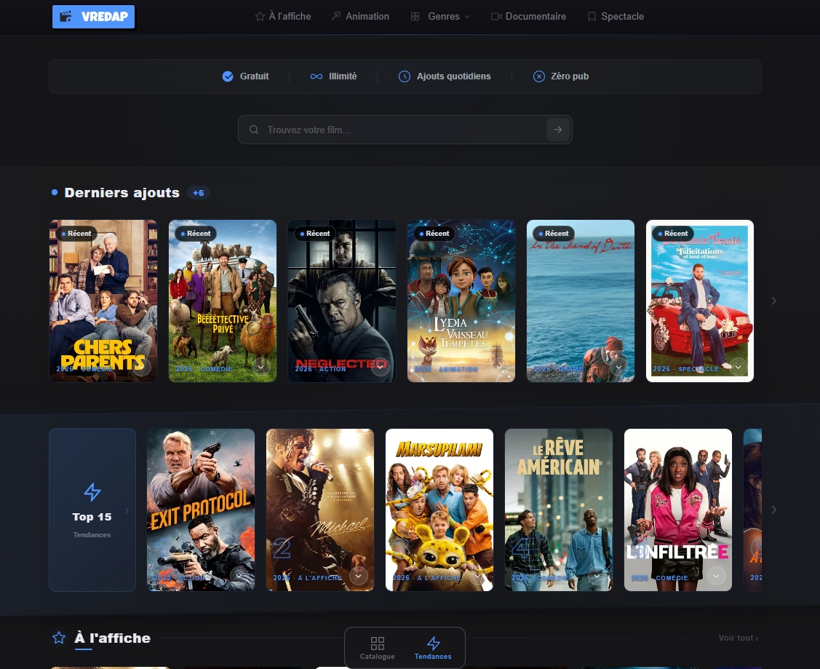
Task: Show next Tendances with right arrow
Action: 774,510
